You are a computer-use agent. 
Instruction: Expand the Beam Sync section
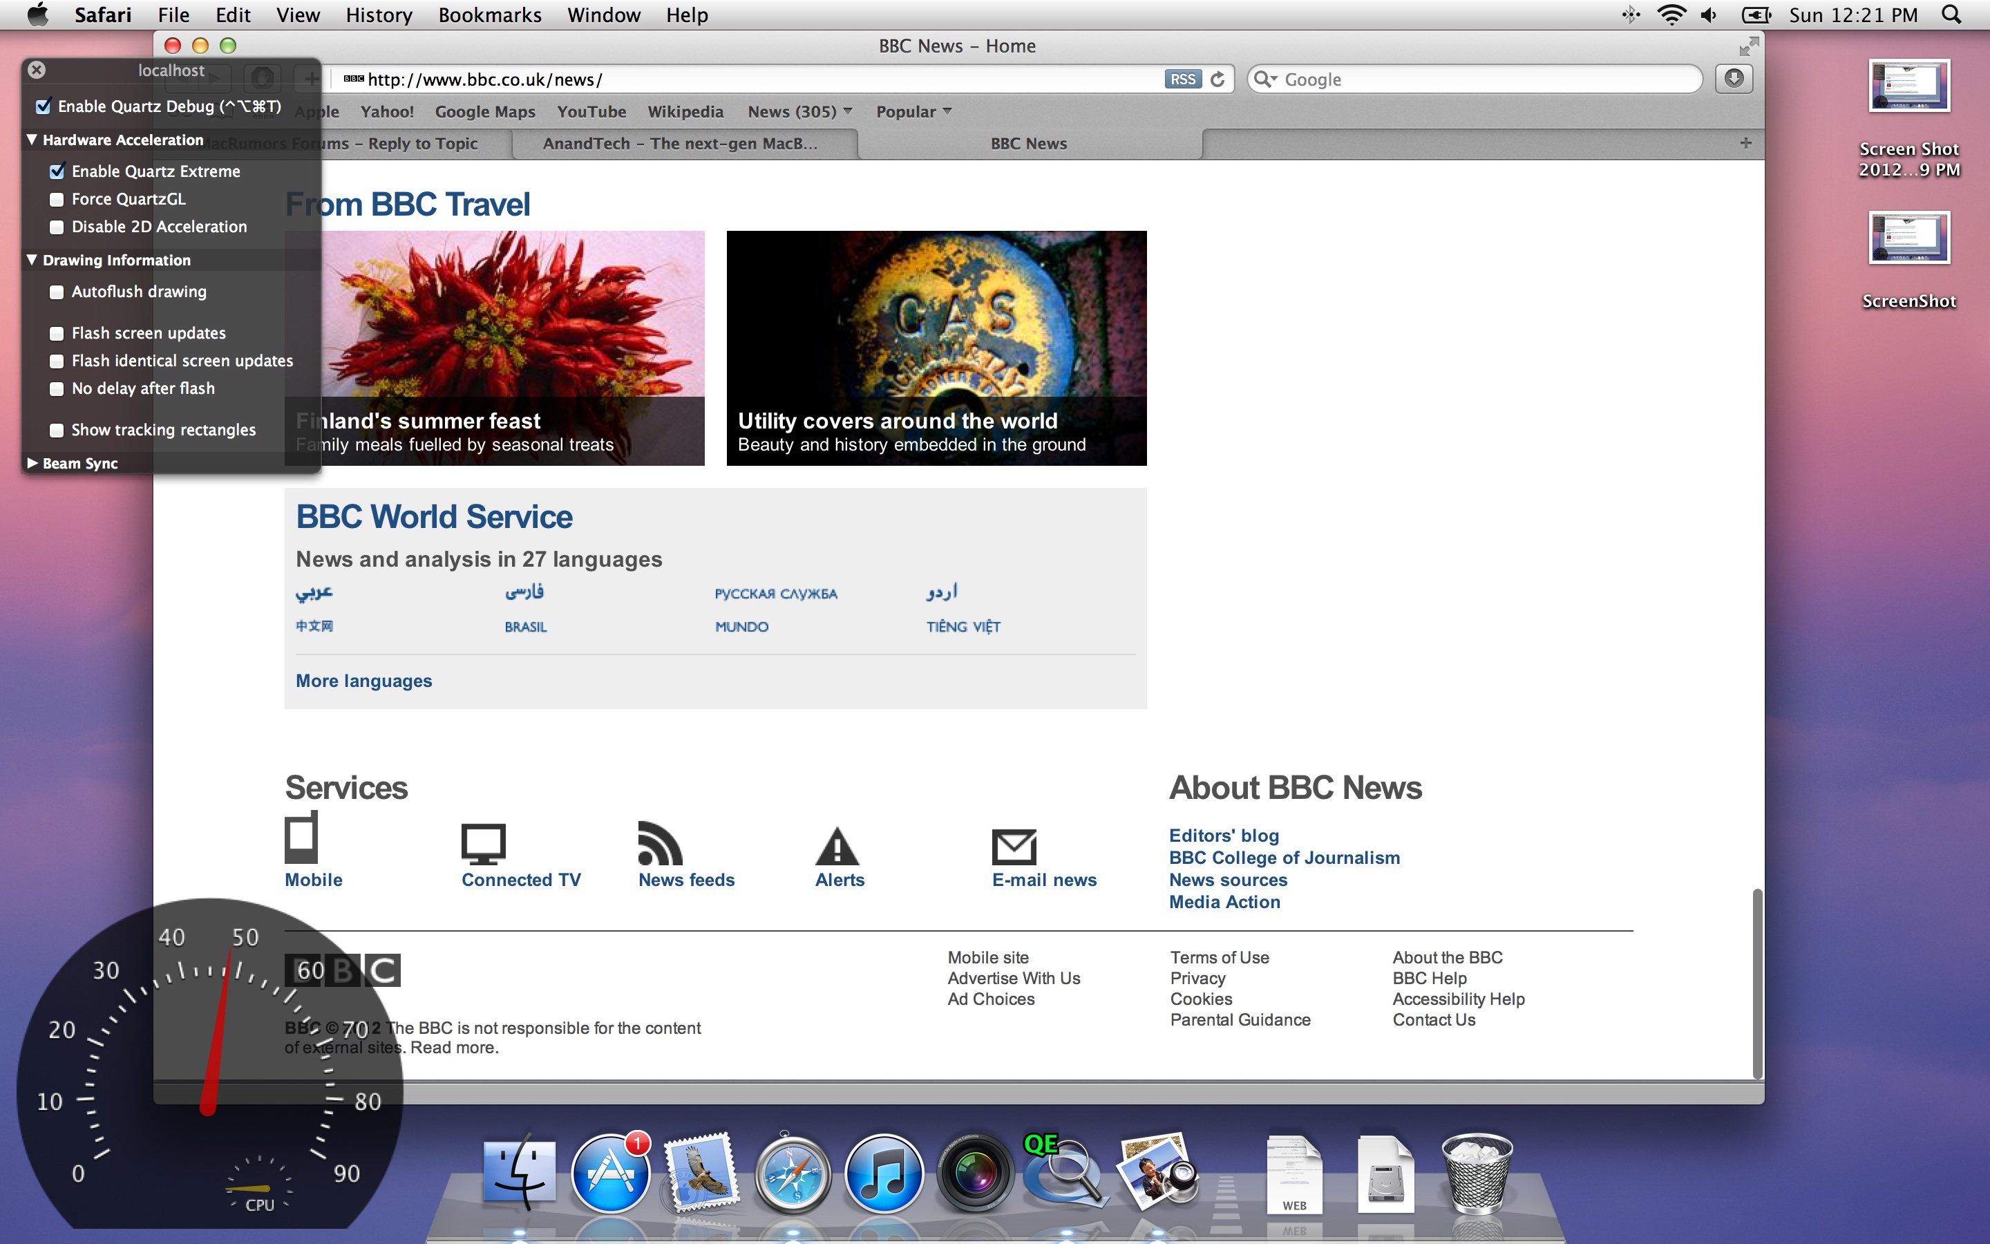click(32, 463)
